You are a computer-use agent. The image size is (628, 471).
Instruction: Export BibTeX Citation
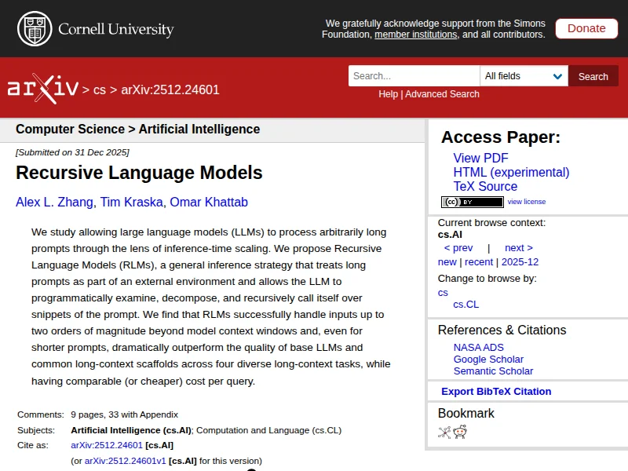coord(496,391)
